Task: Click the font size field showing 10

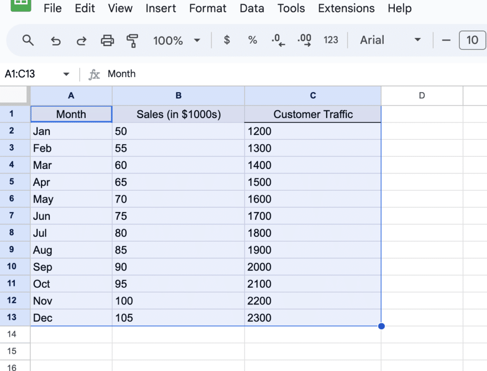Action: pyautogui.click(x=472, y=40)
